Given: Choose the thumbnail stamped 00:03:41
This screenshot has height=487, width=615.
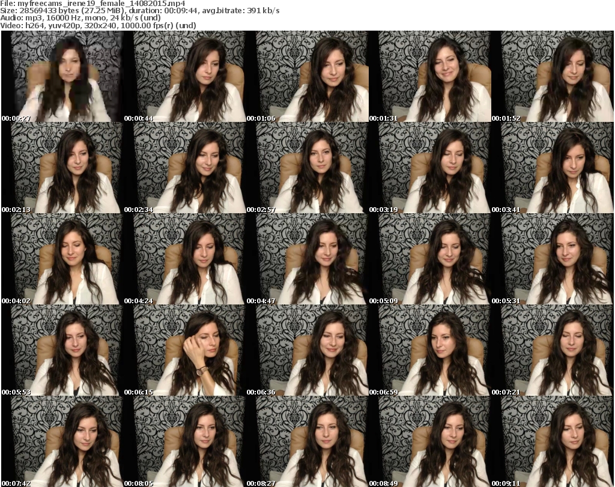Looking at the screenshot, I should click(553, 168).
